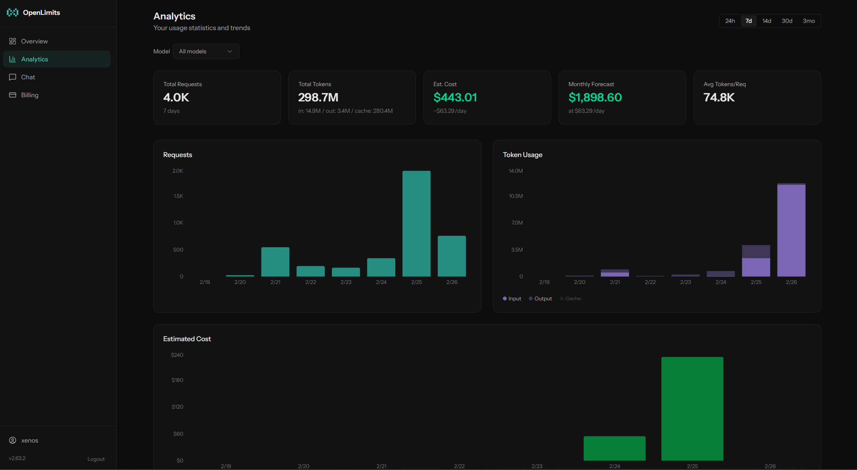Toggle the Output series in legend
857x470 pixels.
click(x=540, y=298)
